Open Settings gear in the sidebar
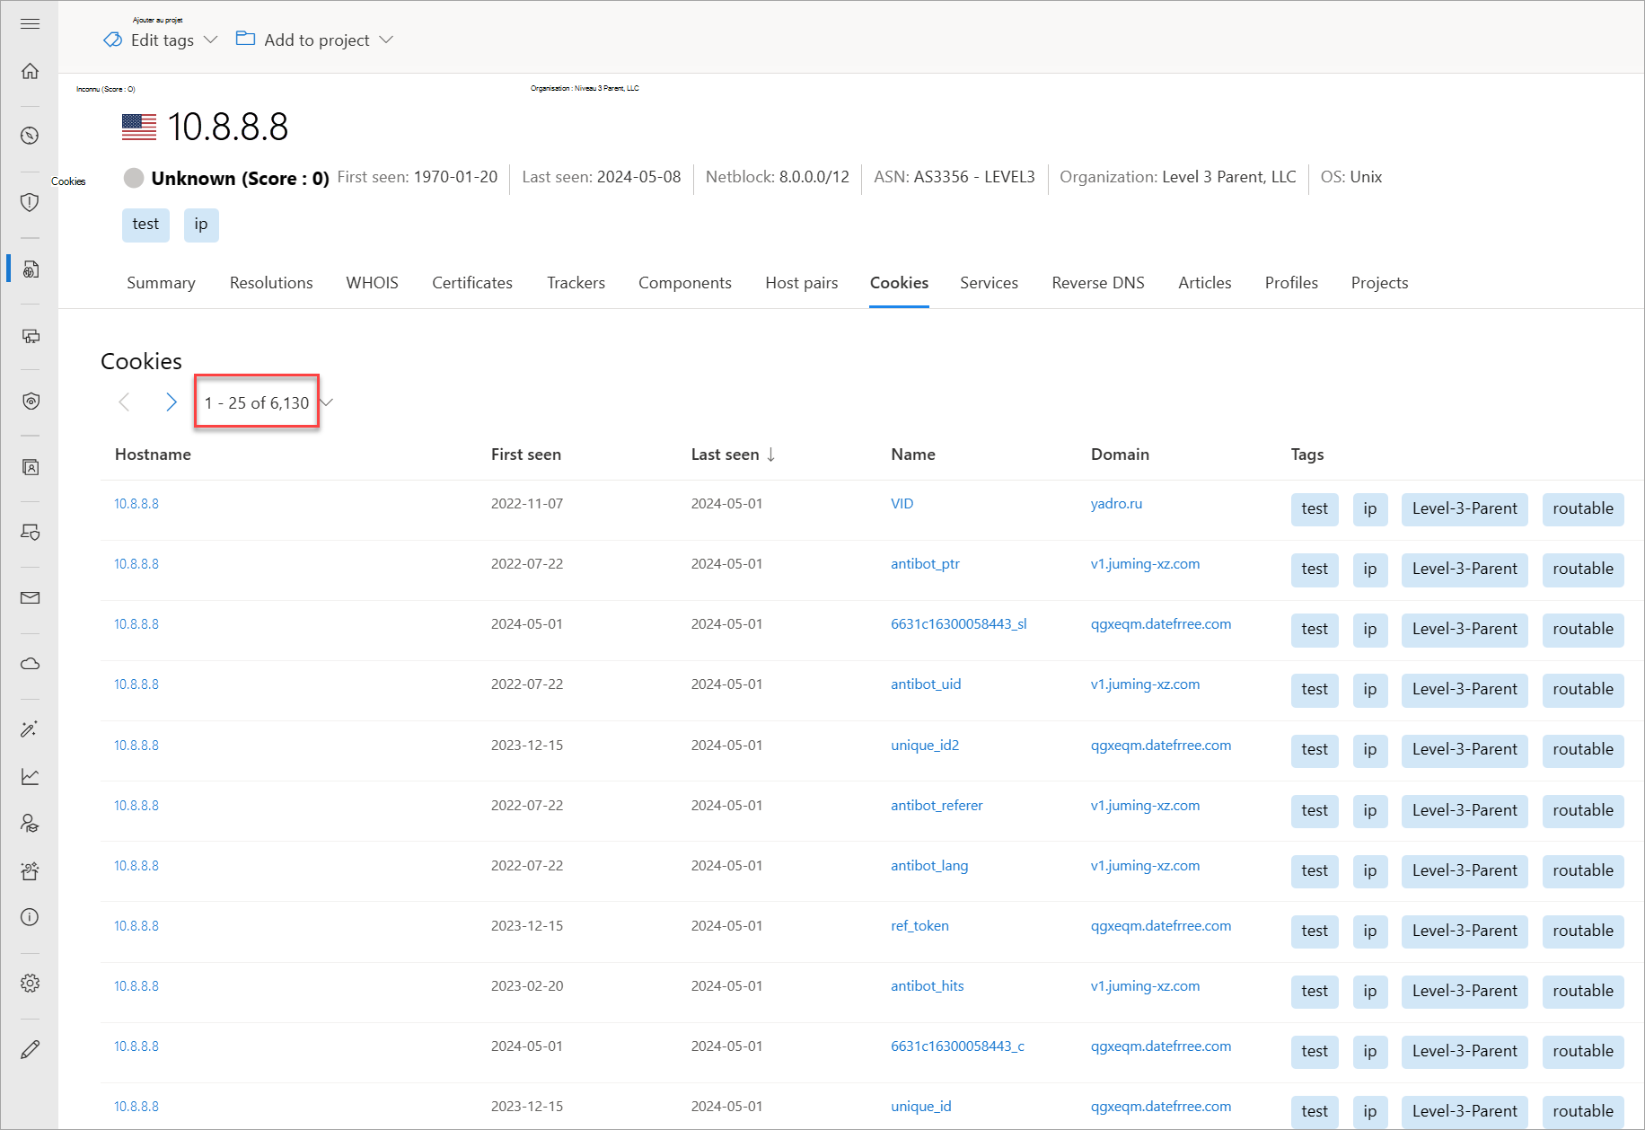This screenshot has height=1130, width=1645. pyautogui.click(x=30, y=983)
